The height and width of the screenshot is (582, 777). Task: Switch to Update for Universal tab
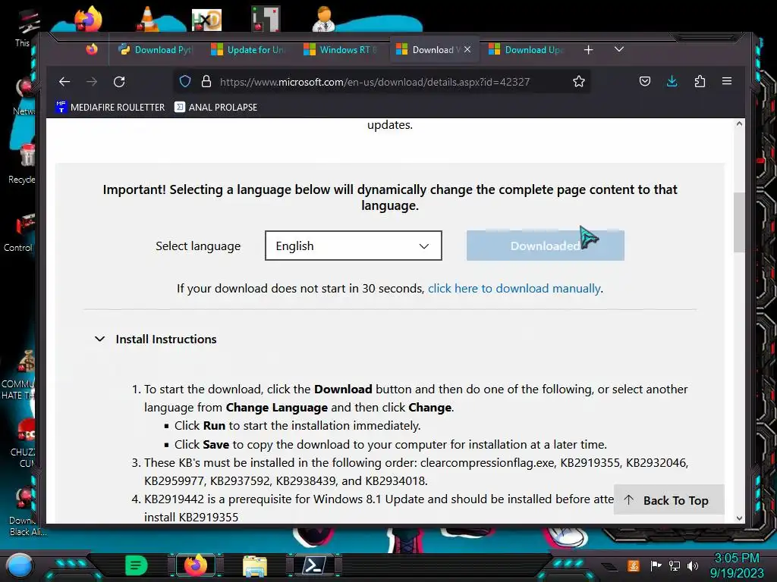pos(249,50)
